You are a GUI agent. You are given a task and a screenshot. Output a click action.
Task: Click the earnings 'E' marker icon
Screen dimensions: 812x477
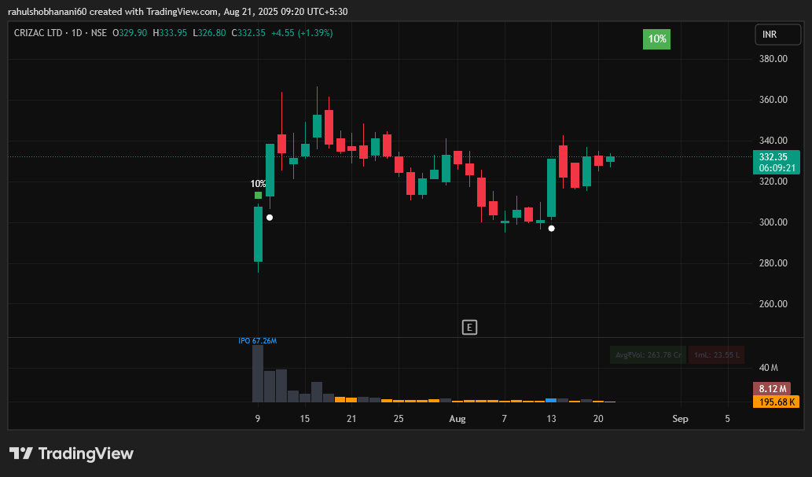469,328
